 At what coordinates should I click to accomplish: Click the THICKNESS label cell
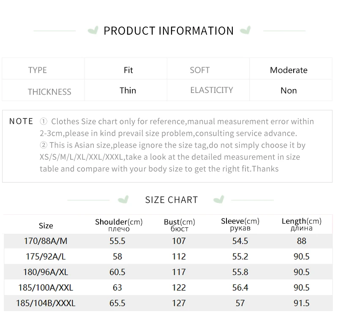44,90
